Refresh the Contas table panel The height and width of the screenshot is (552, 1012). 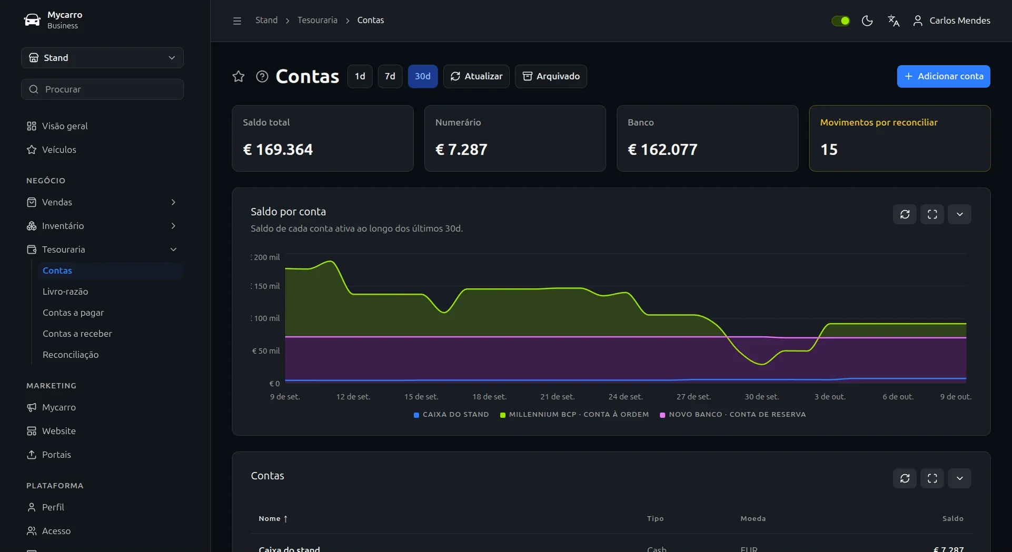tap(905, 478)
